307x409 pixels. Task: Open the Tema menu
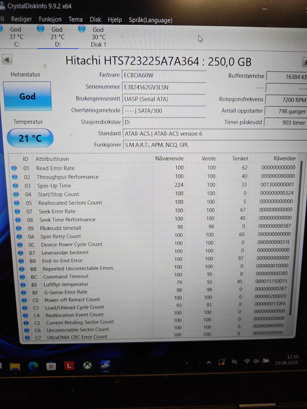click(75, 19)
